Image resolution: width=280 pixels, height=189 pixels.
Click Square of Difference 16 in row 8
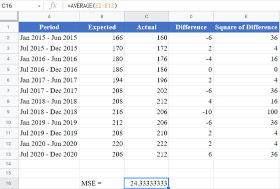246,101
